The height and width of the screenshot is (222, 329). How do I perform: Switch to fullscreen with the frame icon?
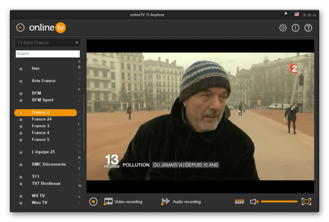306,202
